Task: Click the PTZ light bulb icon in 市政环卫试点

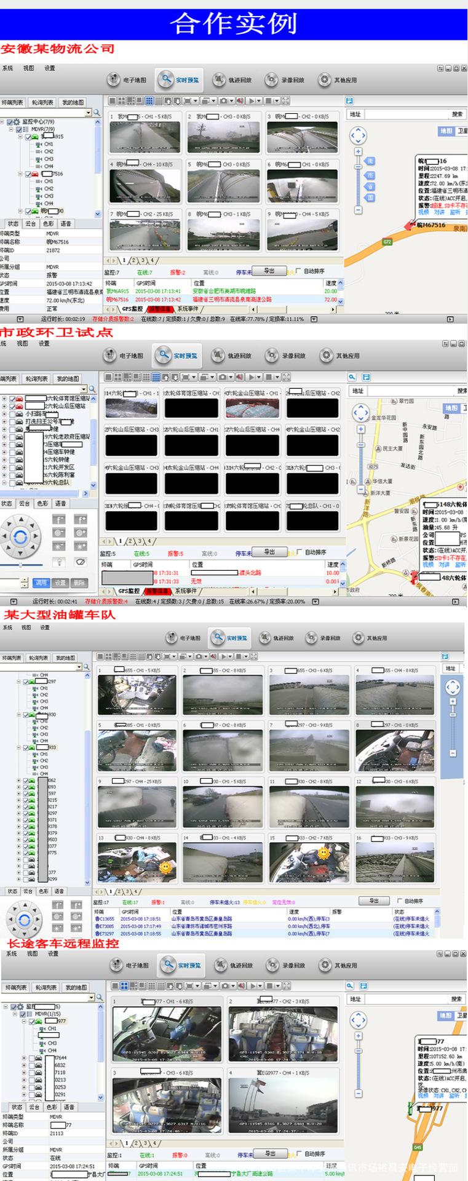Action: point(59,562)
